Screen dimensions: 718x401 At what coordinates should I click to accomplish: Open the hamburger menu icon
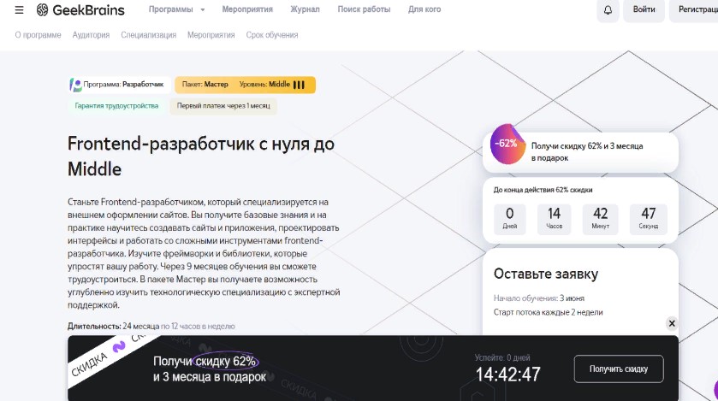19,9
